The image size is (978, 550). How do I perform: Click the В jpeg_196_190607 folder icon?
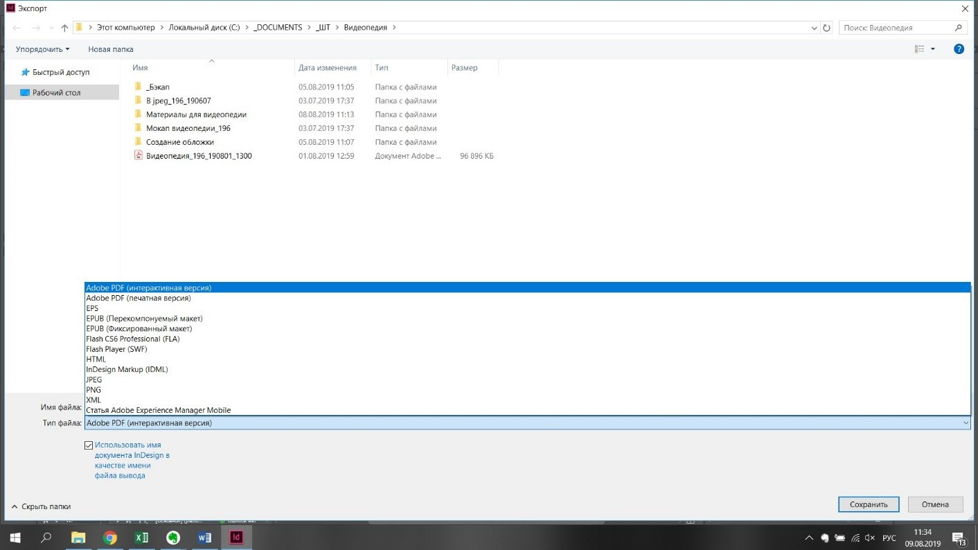138,100
